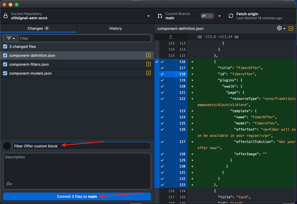
Task: Click the expand diff hunk arrow icon
Action: click(x=171, y=37)
